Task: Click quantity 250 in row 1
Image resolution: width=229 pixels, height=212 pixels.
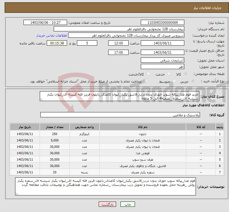Action: pyautogui.click(x=55, y=134)
